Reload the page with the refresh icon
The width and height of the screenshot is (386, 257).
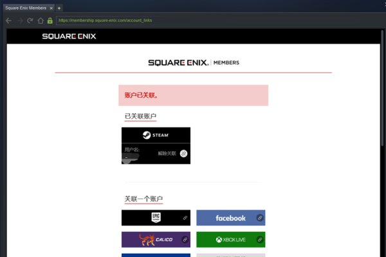30,21
